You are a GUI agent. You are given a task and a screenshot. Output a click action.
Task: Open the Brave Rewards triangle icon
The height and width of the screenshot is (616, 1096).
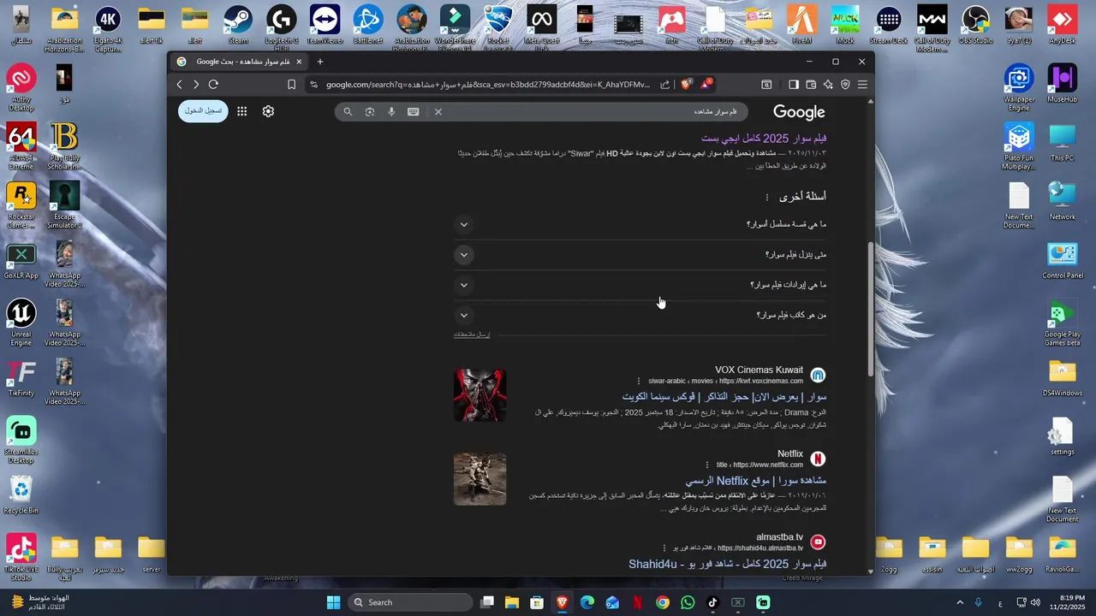tap(706, 84)
